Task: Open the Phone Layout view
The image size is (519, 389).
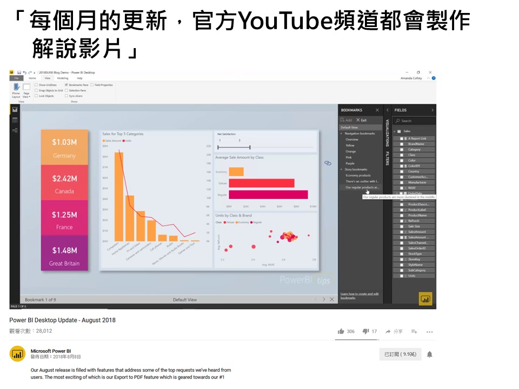Action: click(16, 90)
